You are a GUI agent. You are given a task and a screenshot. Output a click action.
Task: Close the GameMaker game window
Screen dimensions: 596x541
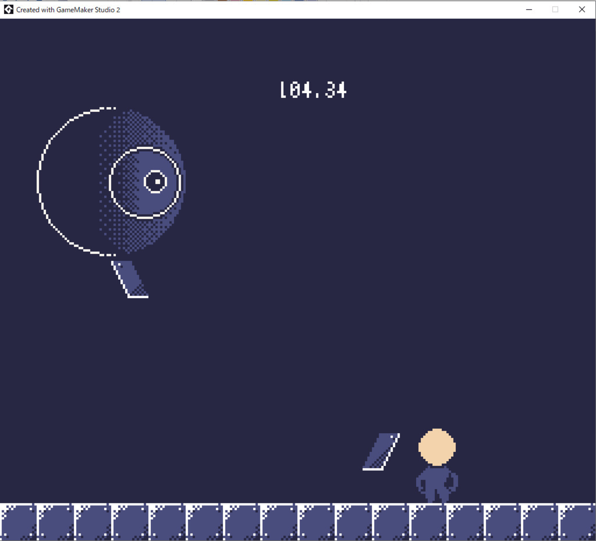point(581,10)
